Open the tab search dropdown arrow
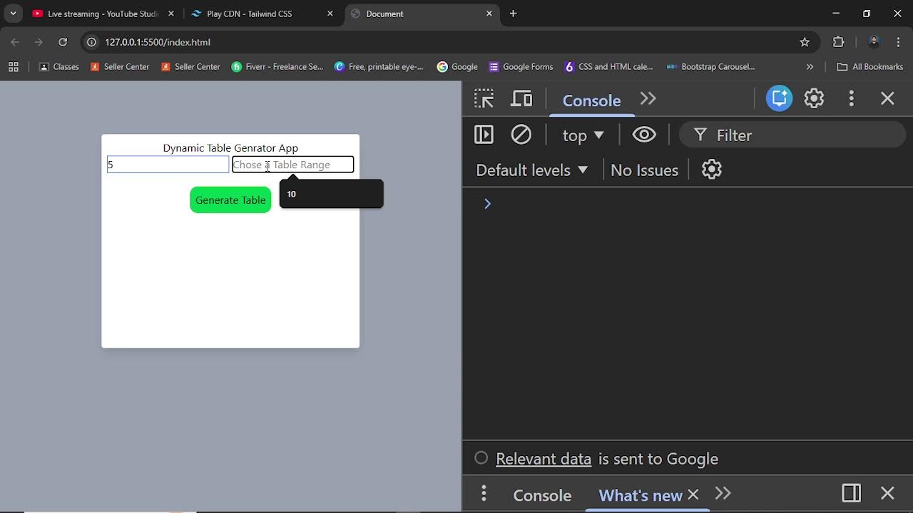913x513 pixels. [13, 14]
